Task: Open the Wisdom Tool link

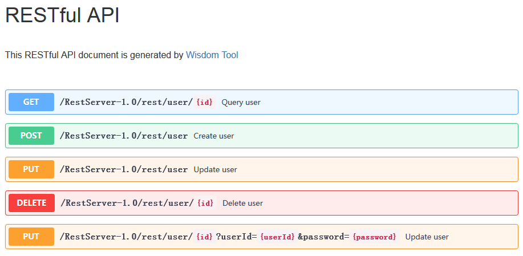Action: [212, 55]
